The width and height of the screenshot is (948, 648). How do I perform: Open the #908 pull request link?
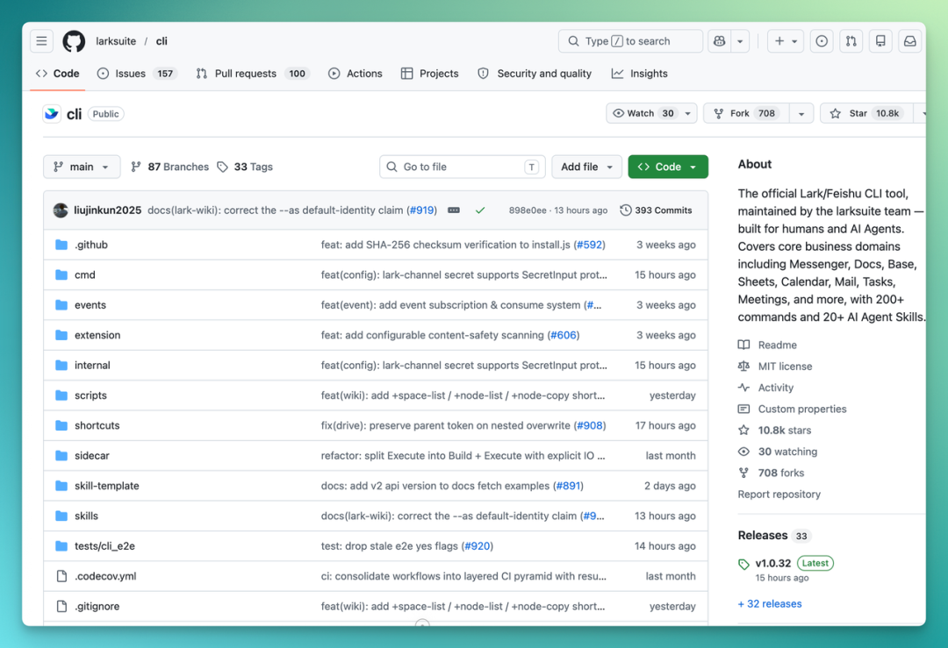pyautogui.click(x=590, y=426)
